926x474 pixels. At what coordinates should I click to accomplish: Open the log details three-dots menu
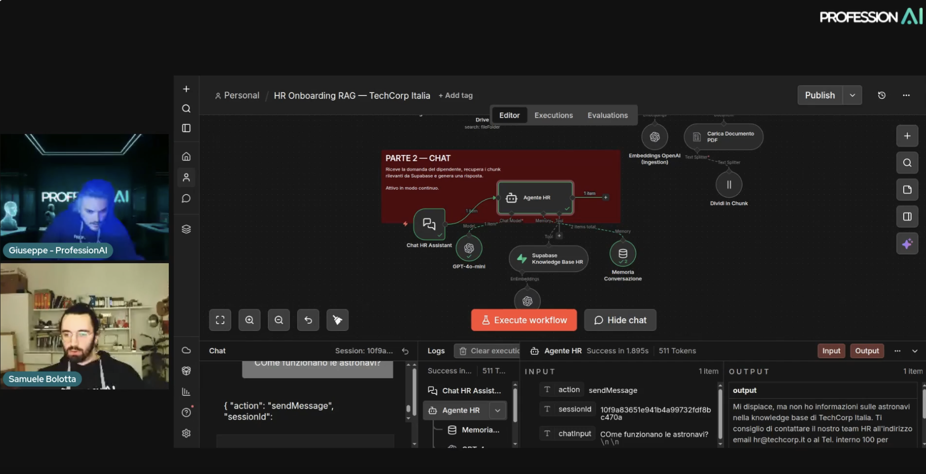pos(897,351)
